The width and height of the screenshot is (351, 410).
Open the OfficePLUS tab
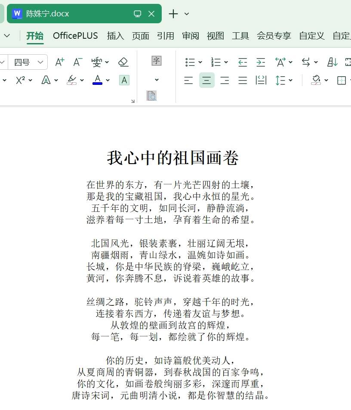75,36
